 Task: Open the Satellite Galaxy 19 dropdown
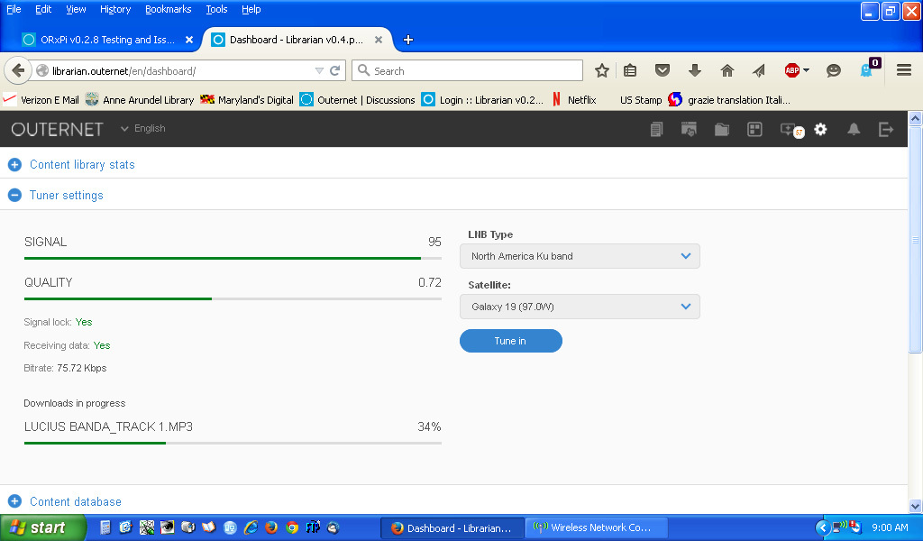pyautogui.click(x=580, y=306)
